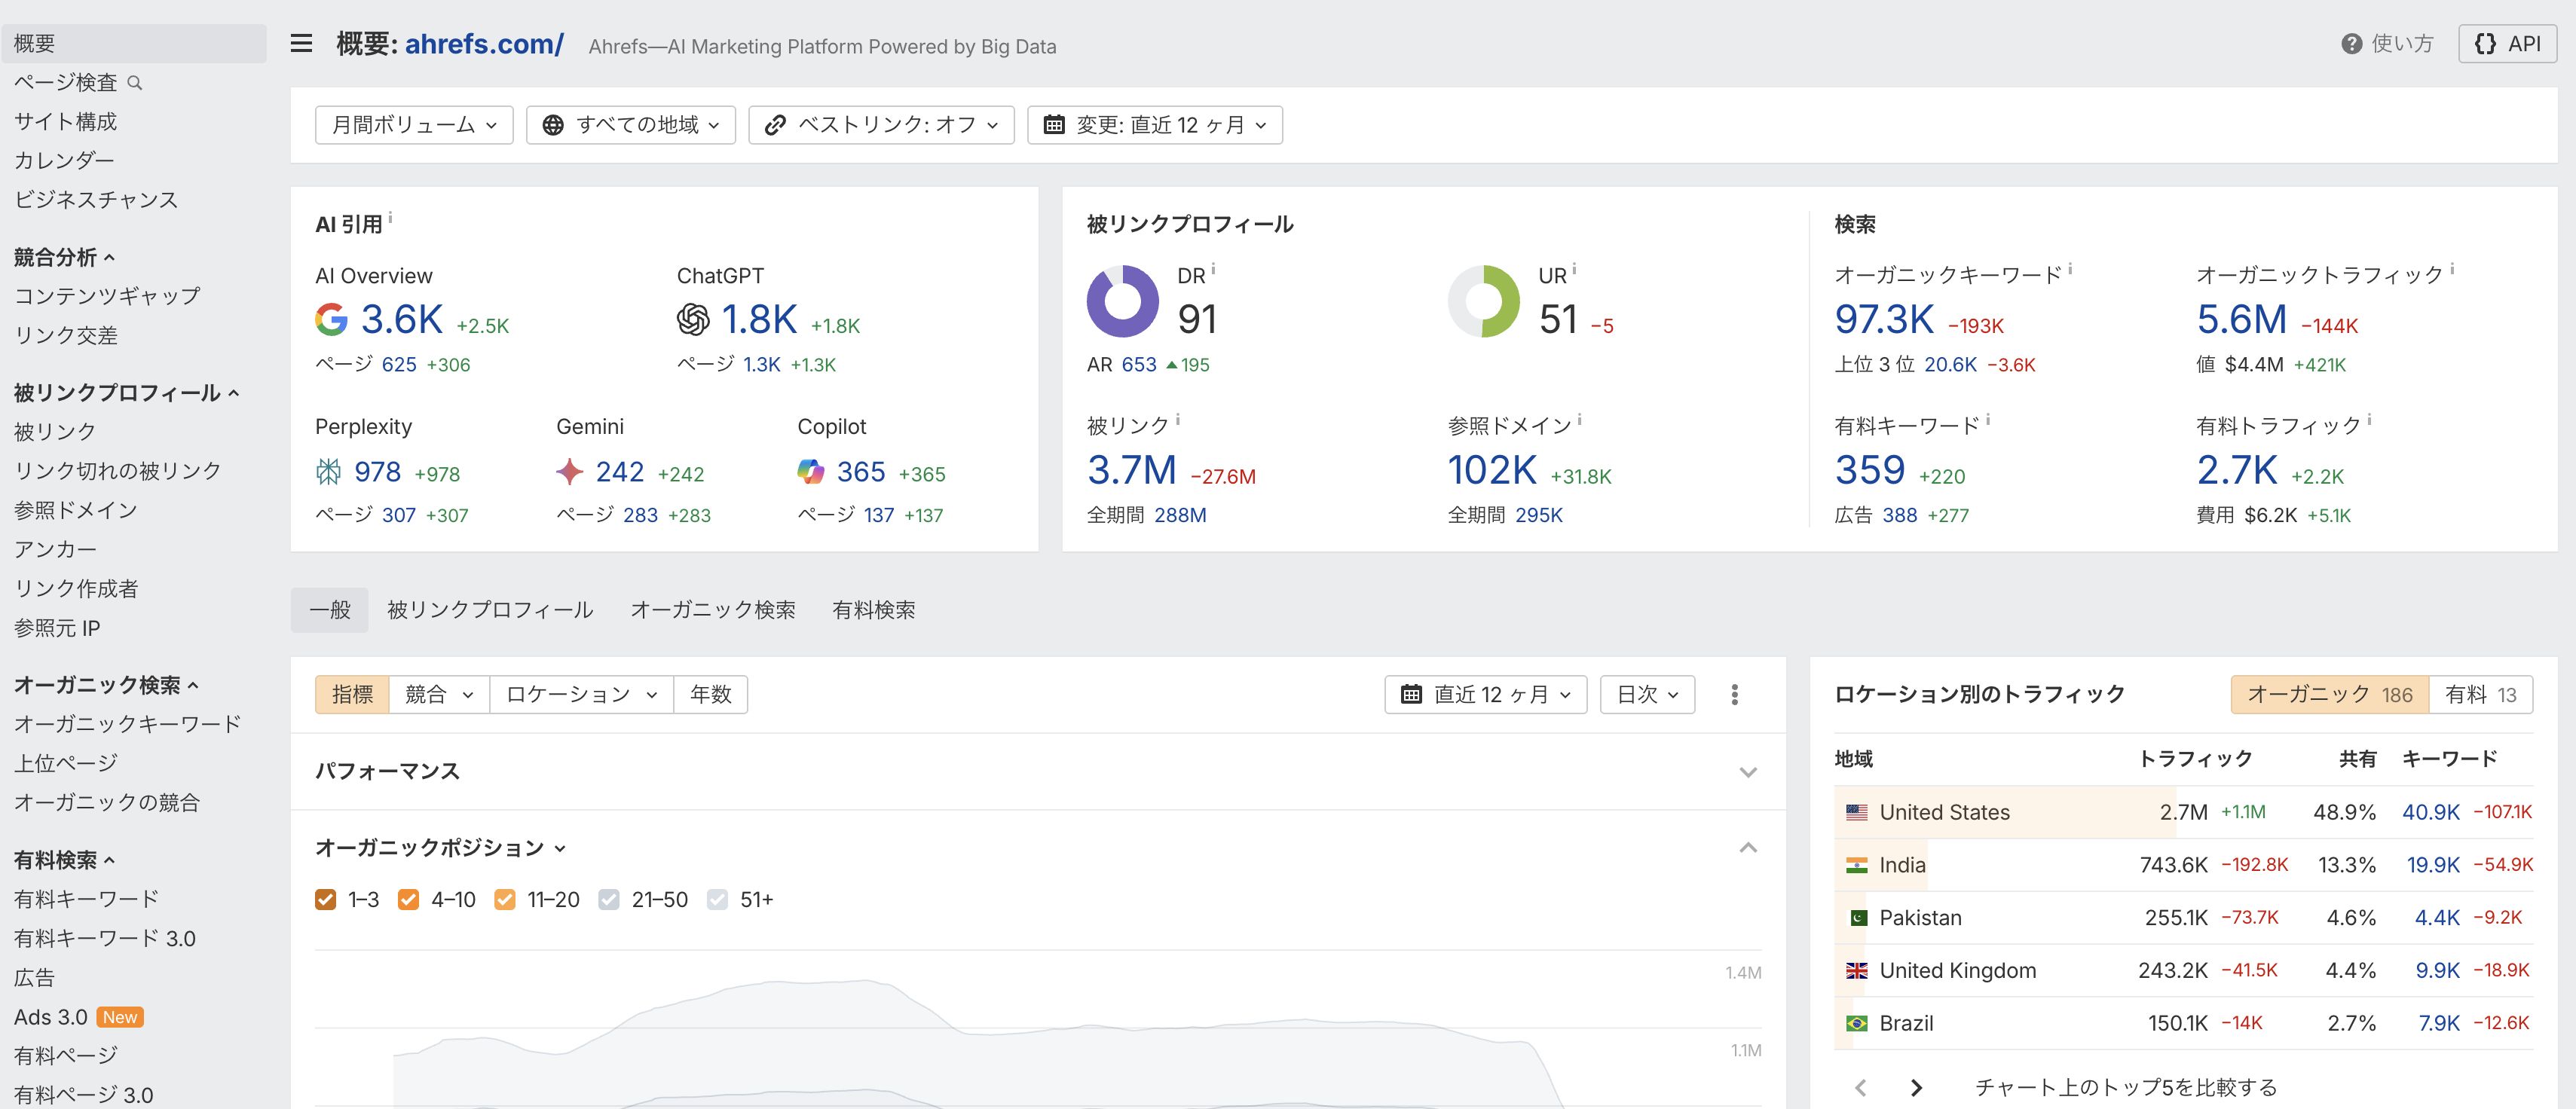The width and height of the screenshot is (2576, 1109).
Task: Click the 使い方 help question icon
Action: [x=2351, y=44]
